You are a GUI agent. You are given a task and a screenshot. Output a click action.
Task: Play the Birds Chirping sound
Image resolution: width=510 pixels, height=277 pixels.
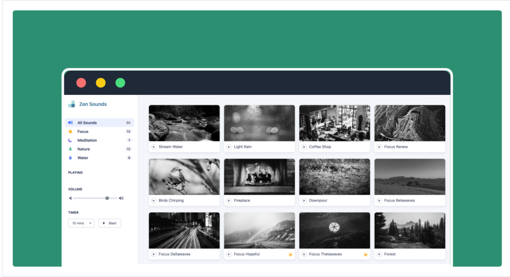point(154,200)
